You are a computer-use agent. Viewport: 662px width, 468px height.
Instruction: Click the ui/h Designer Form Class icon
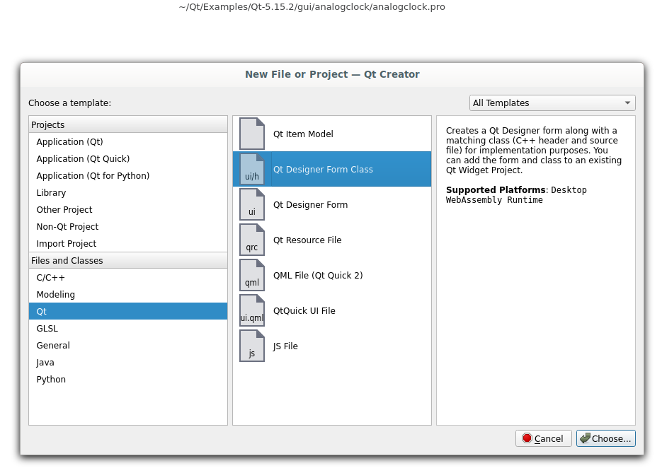252,169
